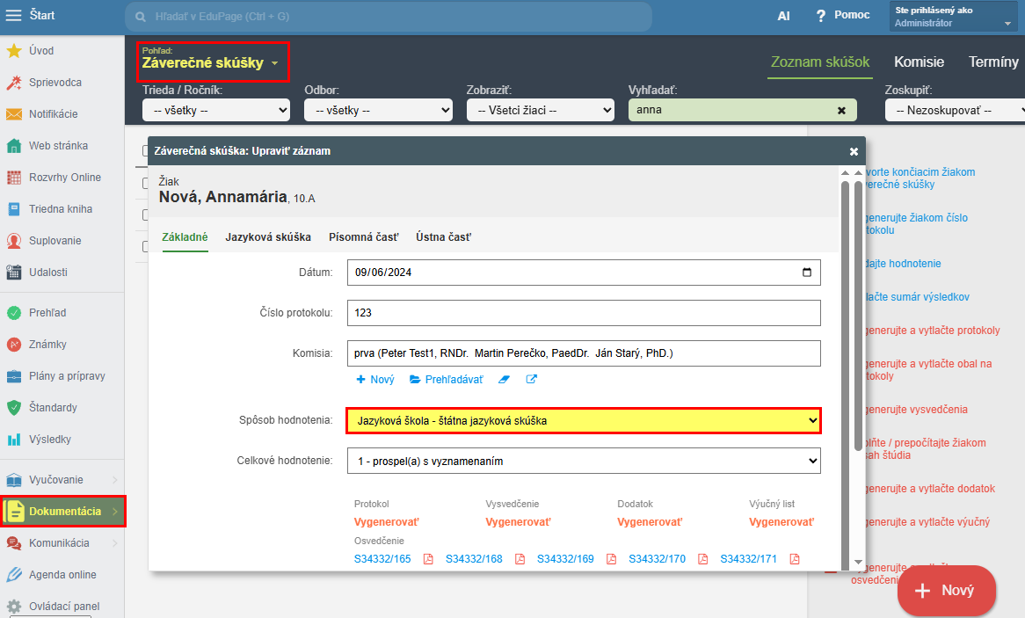The height and width of the screenshot is (618, 1025).
Task: Open commission in new window icon
Action: (532, 380)
